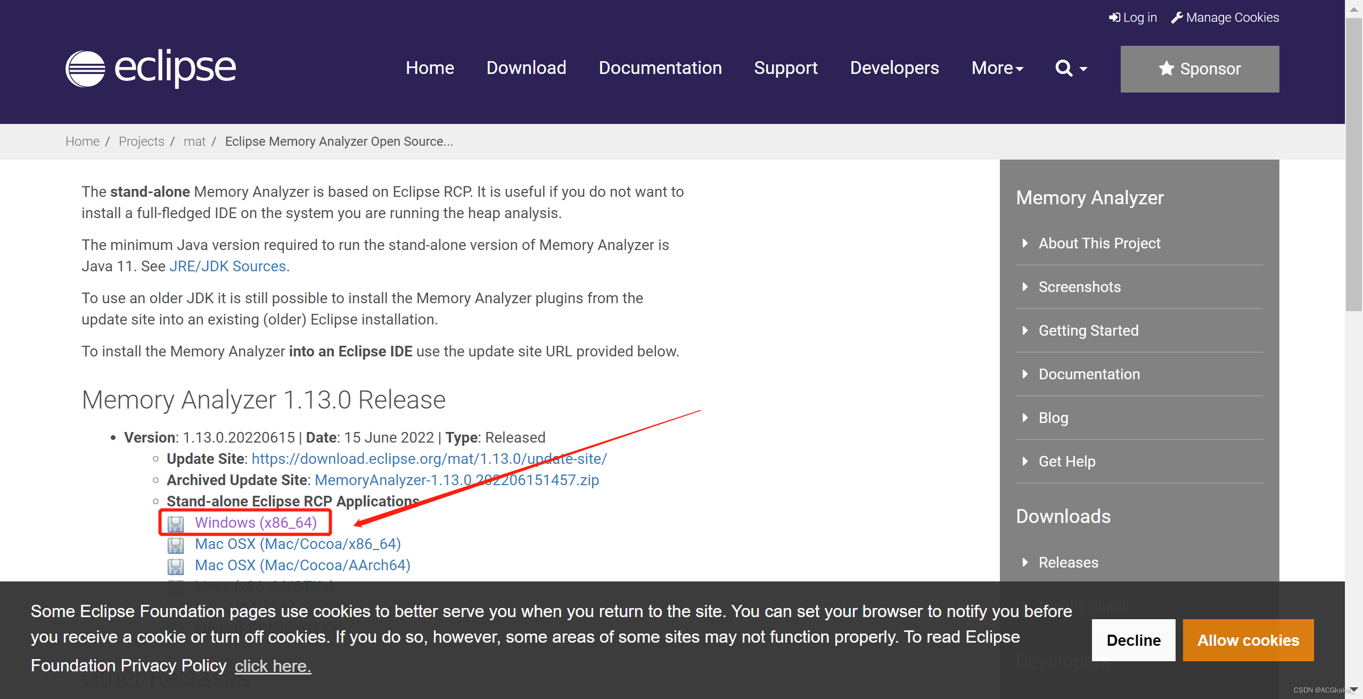Screen dimensions: 1363x699
Task: Open the Support menu item
Action: (786, 68)
